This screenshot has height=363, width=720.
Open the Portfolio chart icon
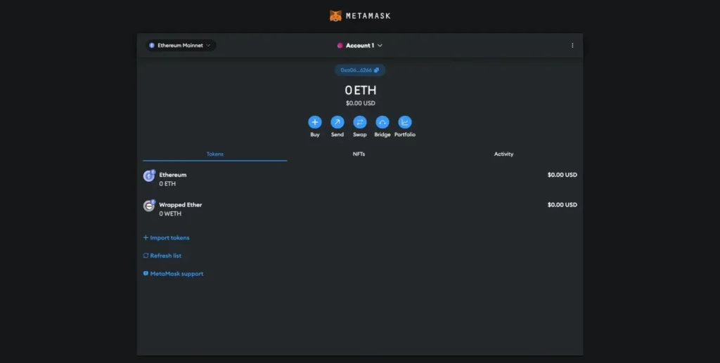pyautogui.click(x=404, y=122)
